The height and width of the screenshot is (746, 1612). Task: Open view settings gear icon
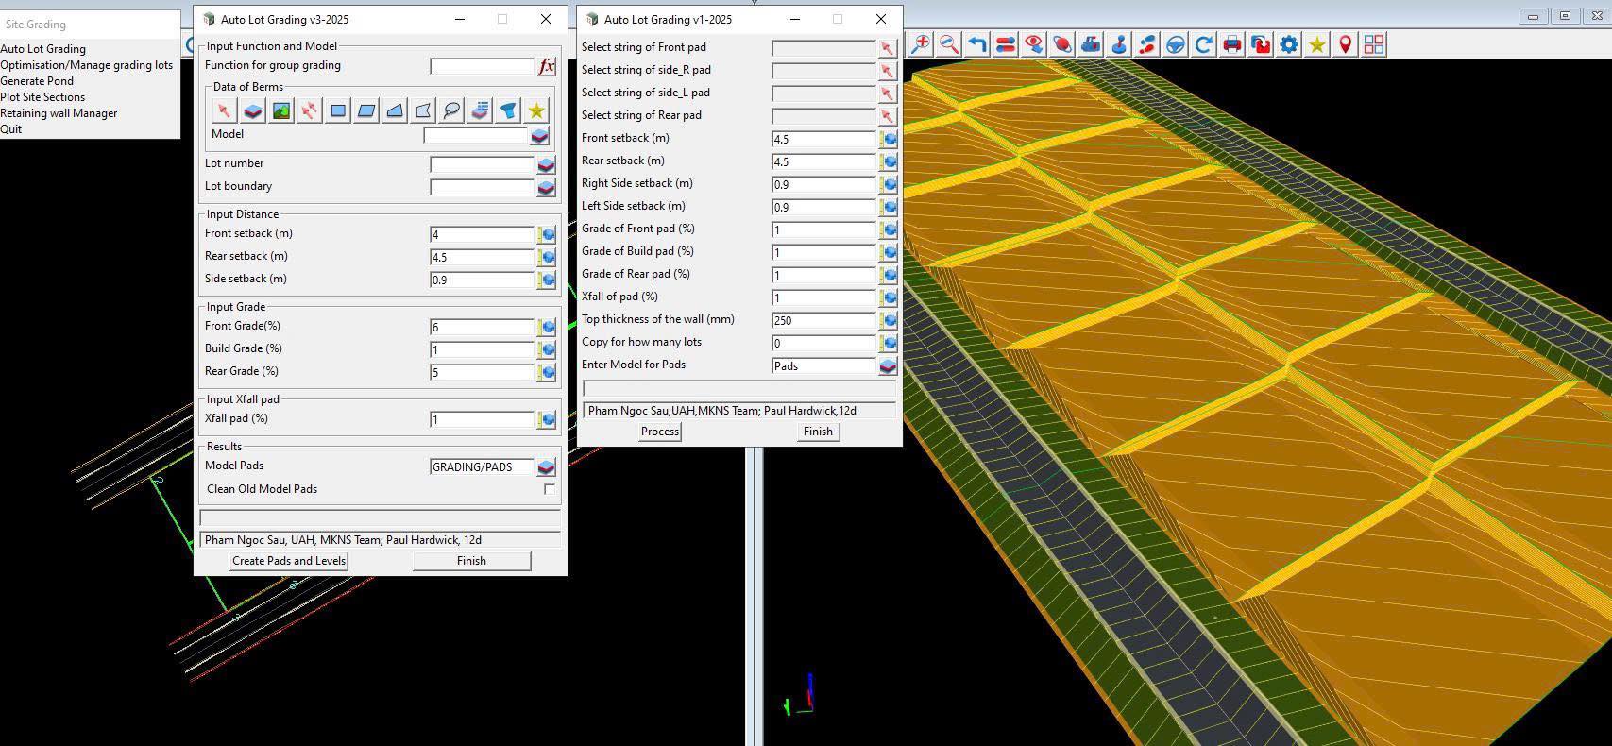pos(1289,44)
